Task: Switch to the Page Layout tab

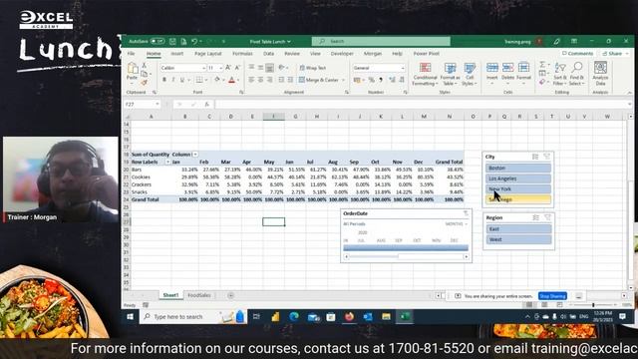Action: (208, 53)
